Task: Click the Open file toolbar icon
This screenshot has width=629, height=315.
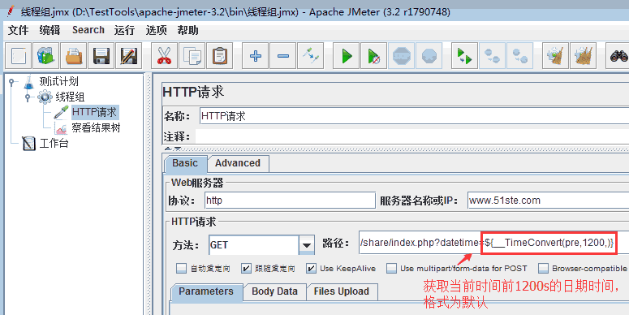Action: [x=74, y=56]
